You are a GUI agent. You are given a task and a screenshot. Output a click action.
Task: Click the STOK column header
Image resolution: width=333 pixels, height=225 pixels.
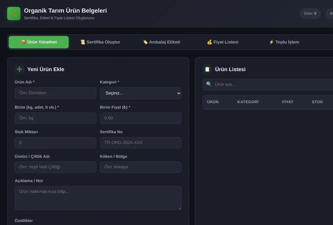click(317, 102)
